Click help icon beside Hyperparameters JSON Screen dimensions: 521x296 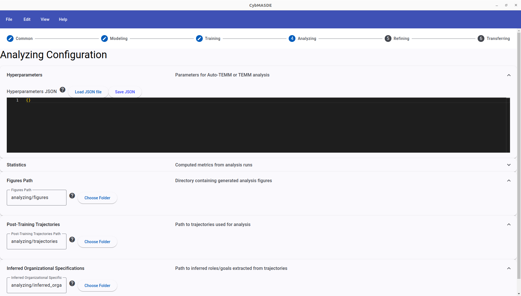63,90
